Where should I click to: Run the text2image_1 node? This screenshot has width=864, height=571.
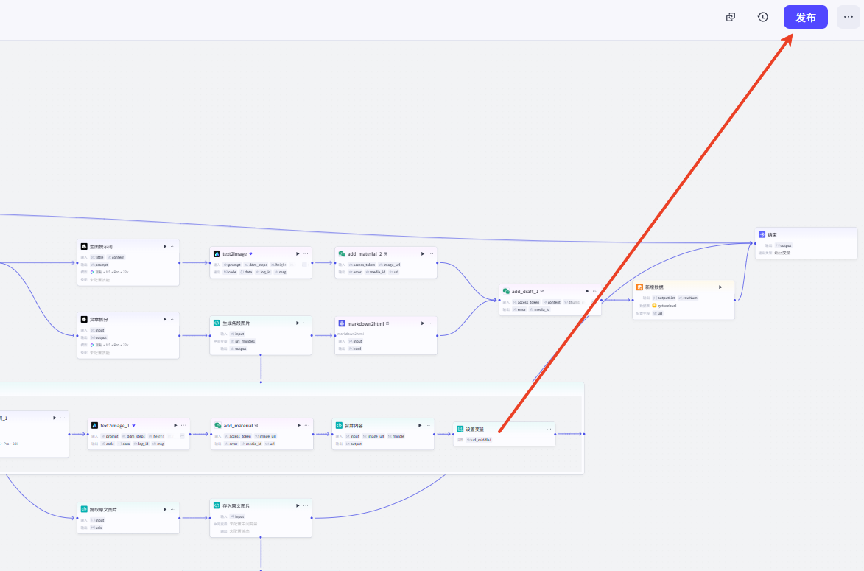coord(176,426)
